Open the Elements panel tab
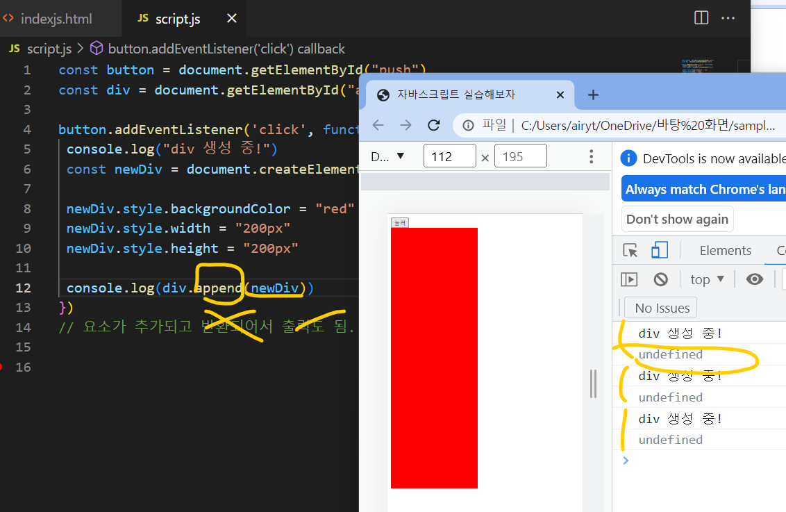The image size is (786, 512). tap(726, 250)
